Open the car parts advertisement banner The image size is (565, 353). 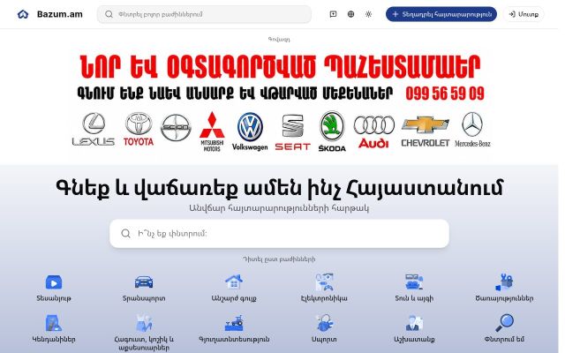click(280, 103)
